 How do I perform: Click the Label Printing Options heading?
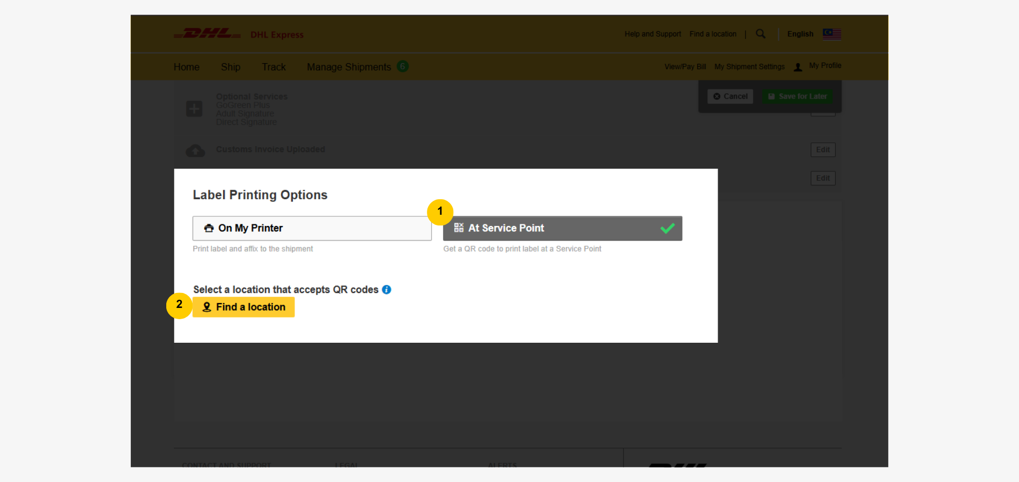(260, 195)
